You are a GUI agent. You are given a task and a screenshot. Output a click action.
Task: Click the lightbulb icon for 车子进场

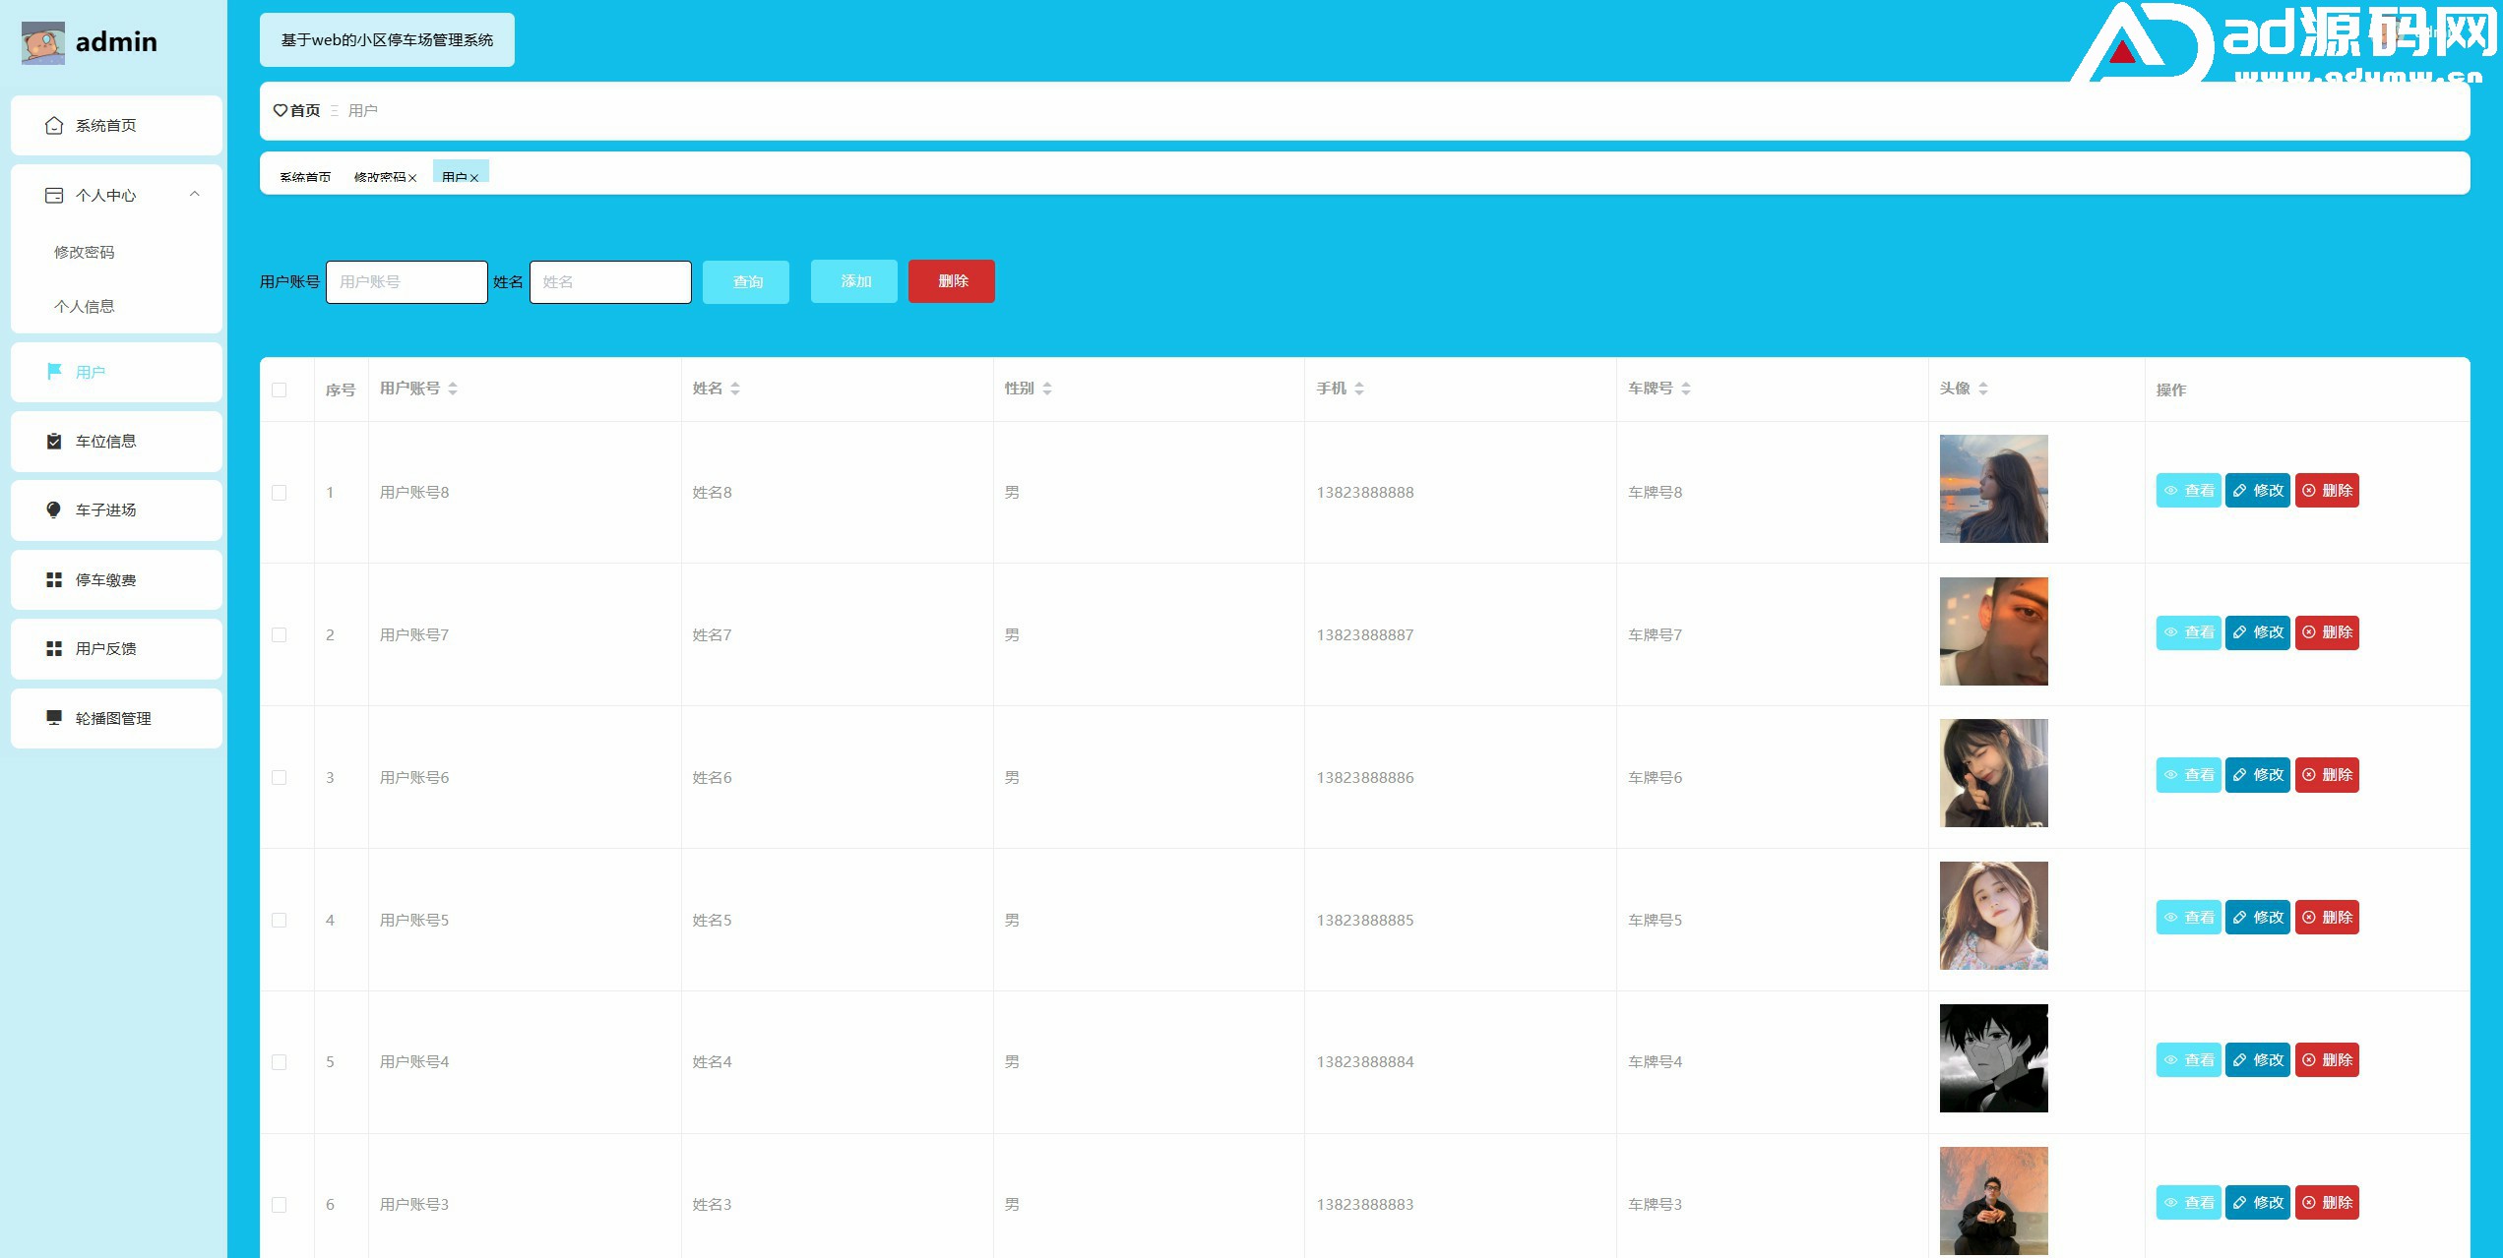54,509
